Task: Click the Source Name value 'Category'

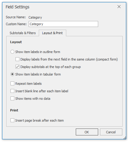Action: coord(35,17)
